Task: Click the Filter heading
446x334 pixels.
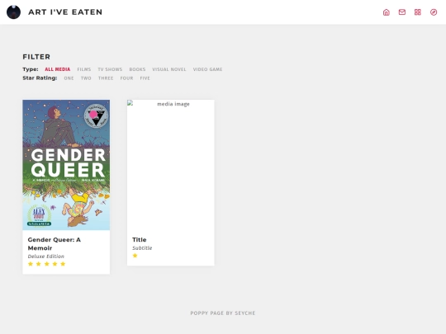Action: coord(36,57)
